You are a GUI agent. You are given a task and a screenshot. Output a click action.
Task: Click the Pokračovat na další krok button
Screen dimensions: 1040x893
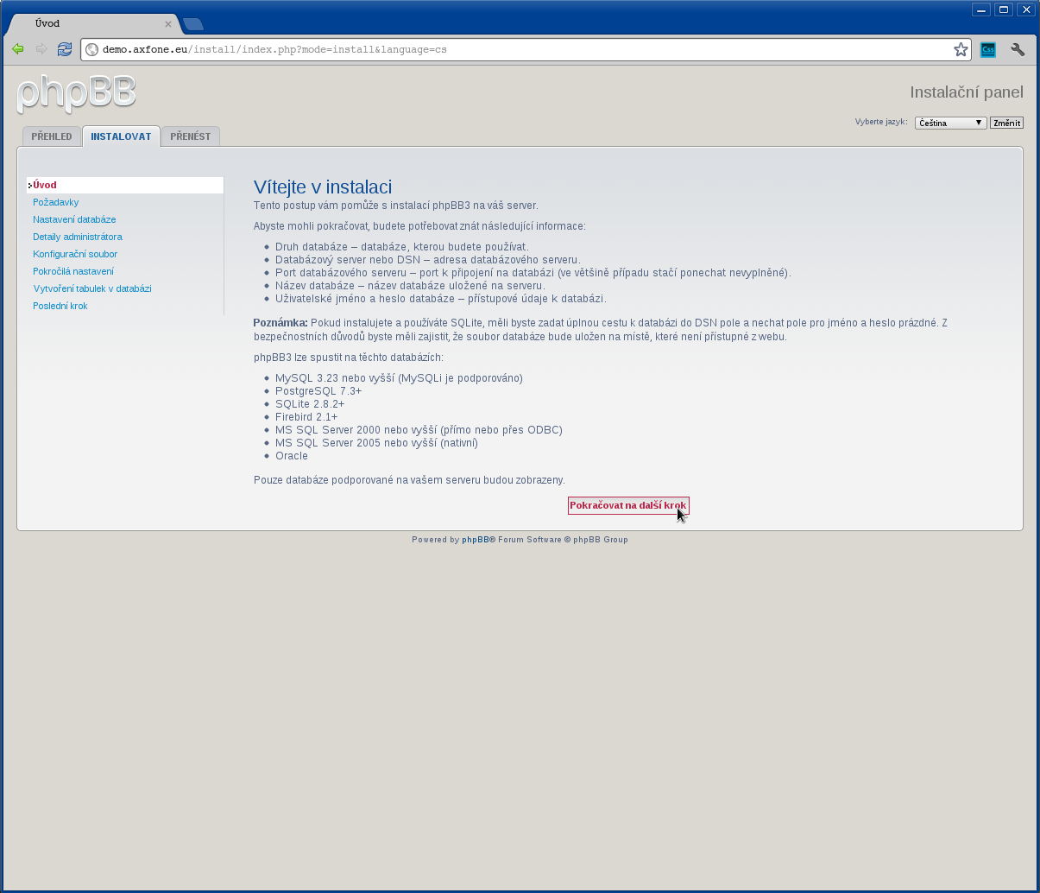point(627,505)
